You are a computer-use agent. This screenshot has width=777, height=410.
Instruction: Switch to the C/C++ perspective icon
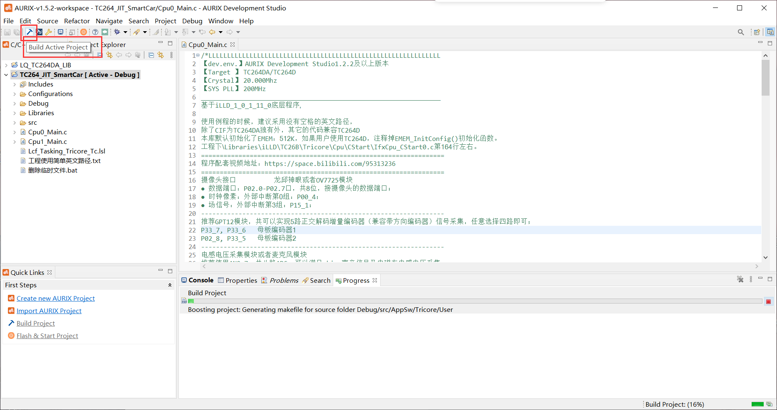click(770, 32)
